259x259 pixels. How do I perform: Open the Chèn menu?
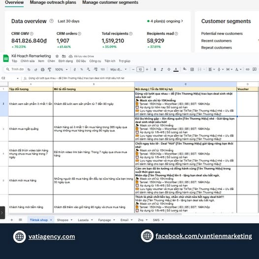(x=51, y=61)
